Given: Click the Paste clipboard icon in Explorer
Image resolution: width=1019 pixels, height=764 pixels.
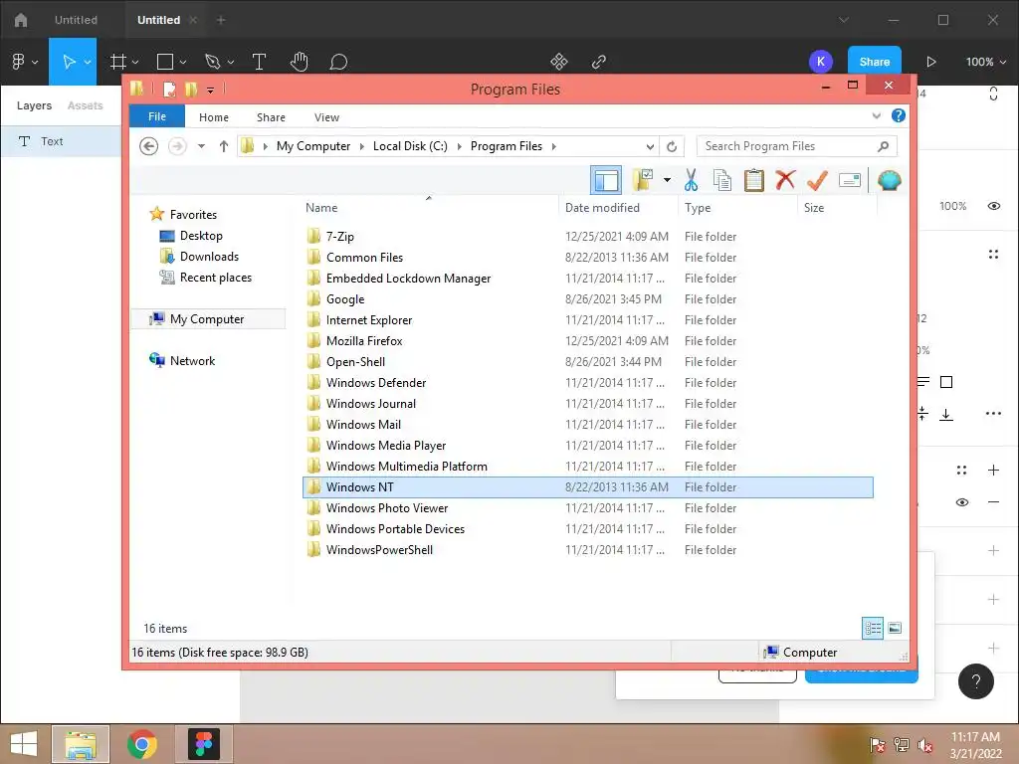Looking at the screenshot, I should 754,180.
